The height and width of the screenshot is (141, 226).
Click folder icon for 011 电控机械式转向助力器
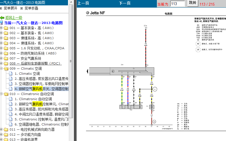point(6,129)
